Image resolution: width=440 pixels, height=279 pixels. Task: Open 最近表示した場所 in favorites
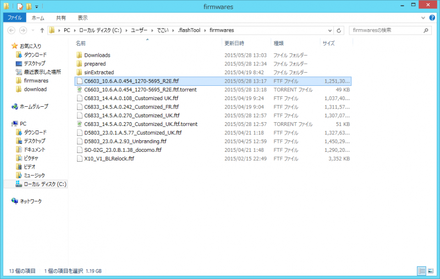pyautogui.click(x=42, y=72)
